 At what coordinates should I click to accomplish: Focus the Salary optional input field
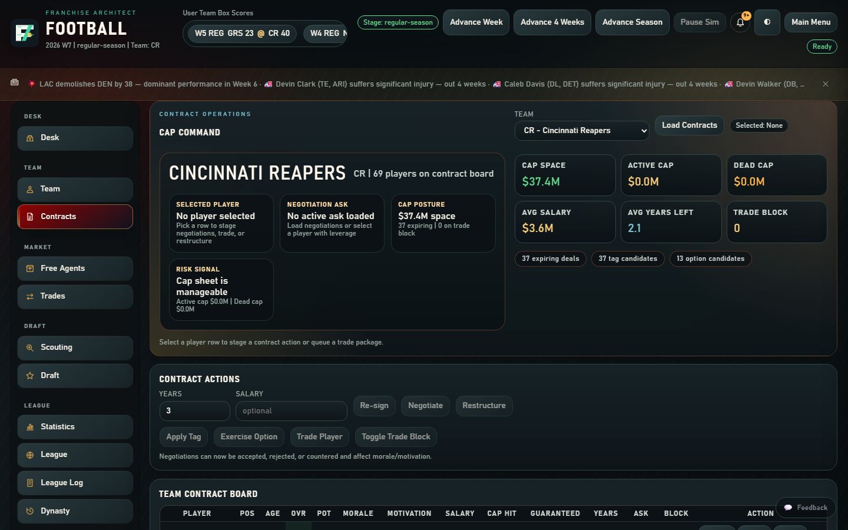291,411
